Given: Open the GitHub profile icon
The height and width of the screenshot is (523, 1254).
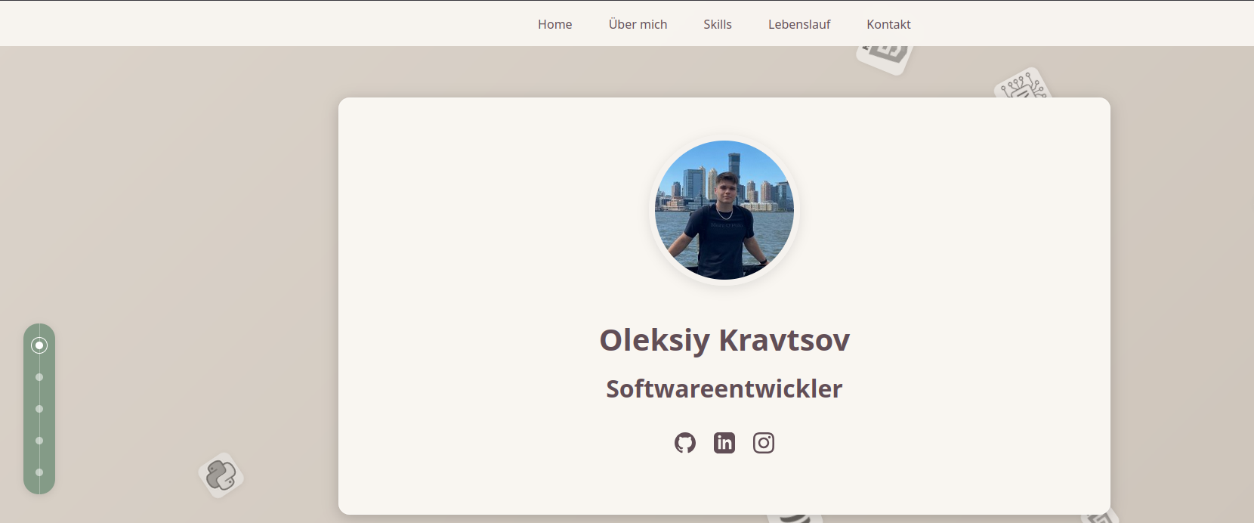Looking at the screenshot, I should tap(685, 443).
